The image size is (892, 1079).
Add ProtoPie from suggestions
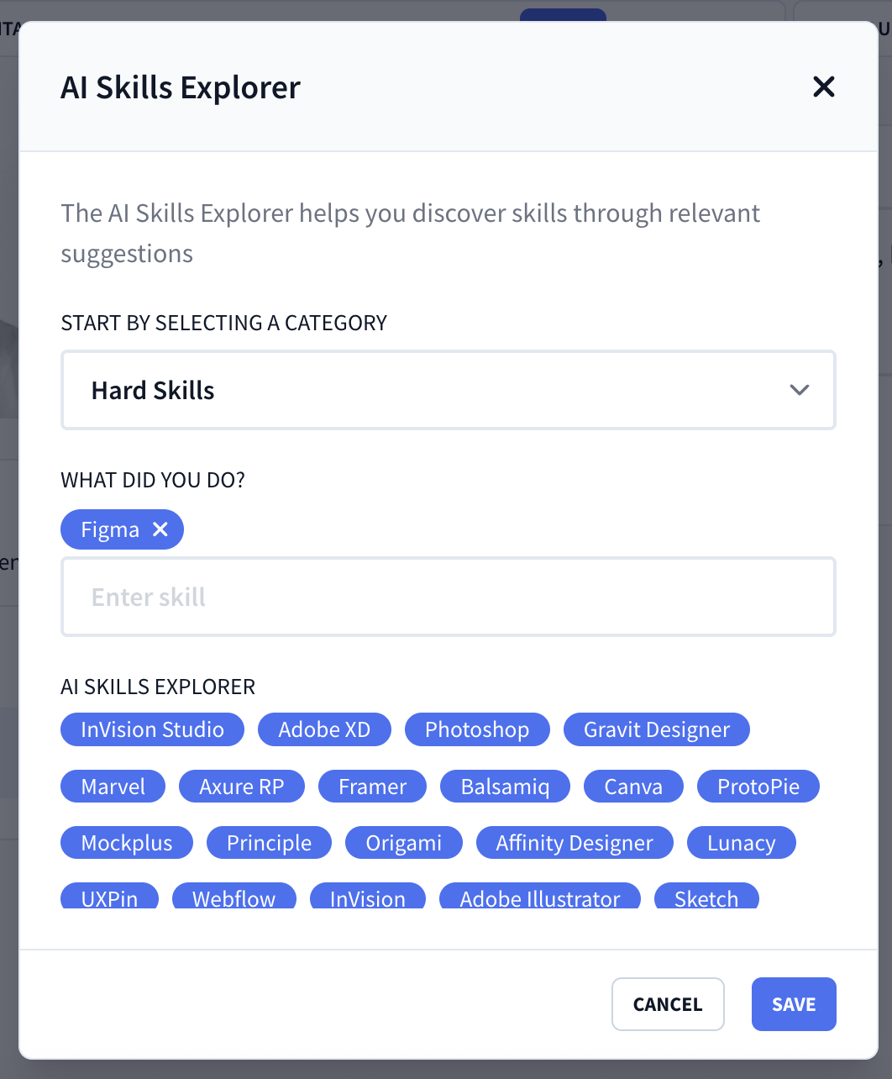(758, 786)
